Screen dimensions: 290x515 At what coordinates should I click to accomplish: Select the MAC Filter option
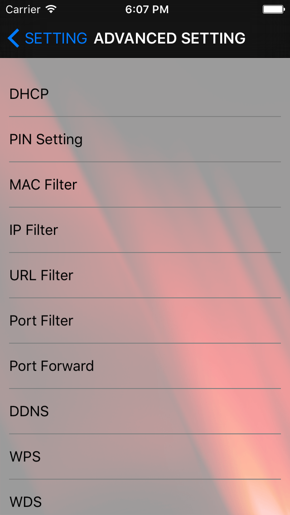(x=145, y=185)
